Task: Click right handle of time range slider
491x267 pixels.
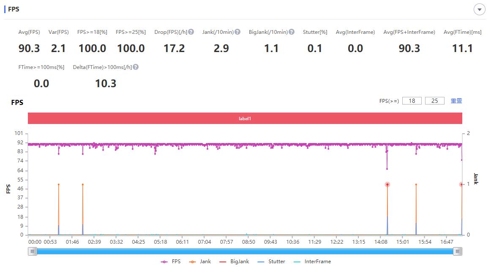Action: click(x=457, y=251)
